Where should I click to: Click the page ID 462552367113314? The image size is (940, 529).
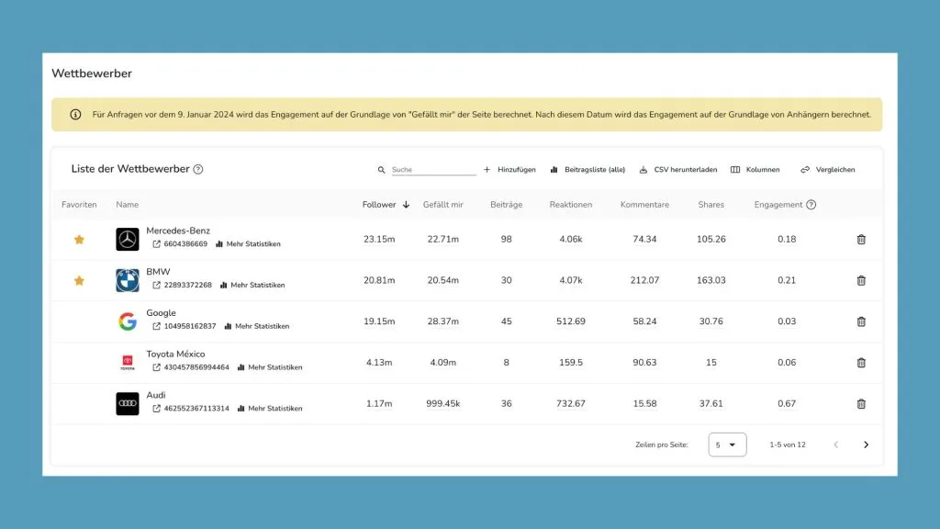[x=196, y=409]
